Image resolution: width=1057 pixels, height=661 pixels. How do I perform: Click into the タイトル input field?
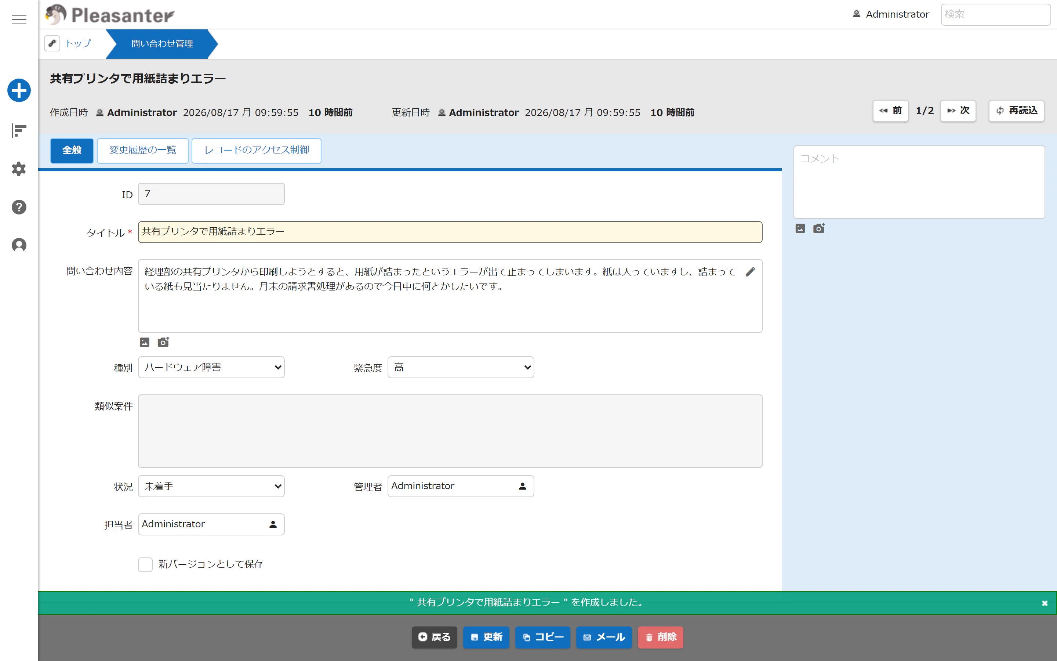pos(450,232)
